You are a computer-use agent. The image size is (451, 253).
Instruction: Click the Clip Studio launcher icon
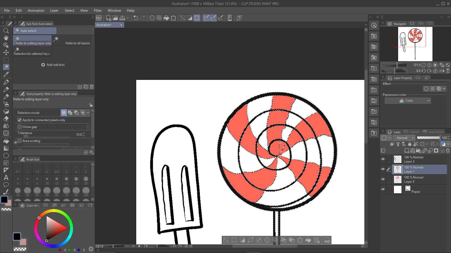(x=99, y=18)
